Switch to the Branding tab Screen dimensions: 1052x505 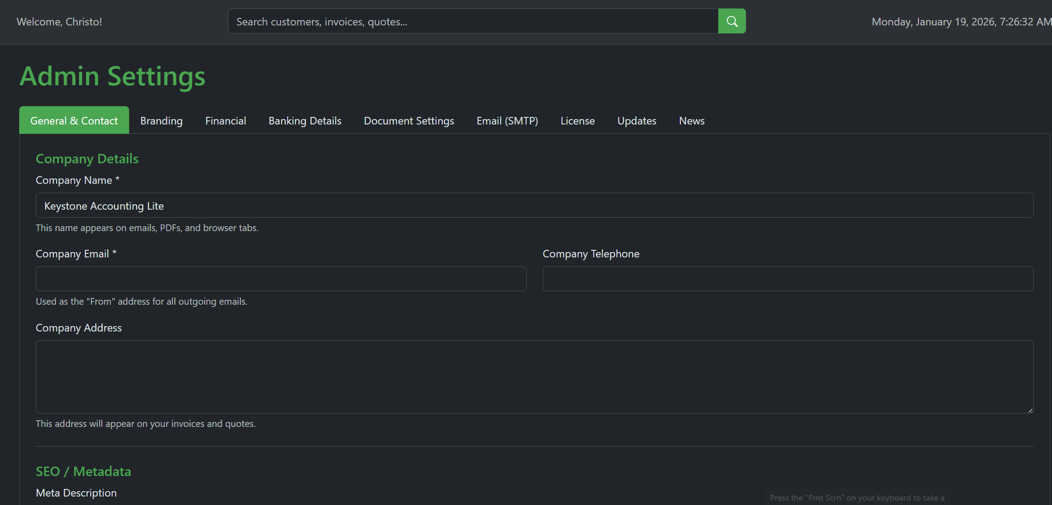click(161, 120)
